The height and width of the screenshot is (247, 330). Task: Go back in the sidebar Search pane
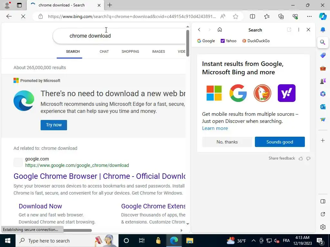[x=199, y=30]
